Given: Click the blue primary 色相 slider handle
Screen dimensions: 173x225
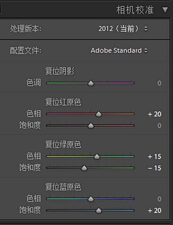Looking at the screenshot, I should (91, 199).
